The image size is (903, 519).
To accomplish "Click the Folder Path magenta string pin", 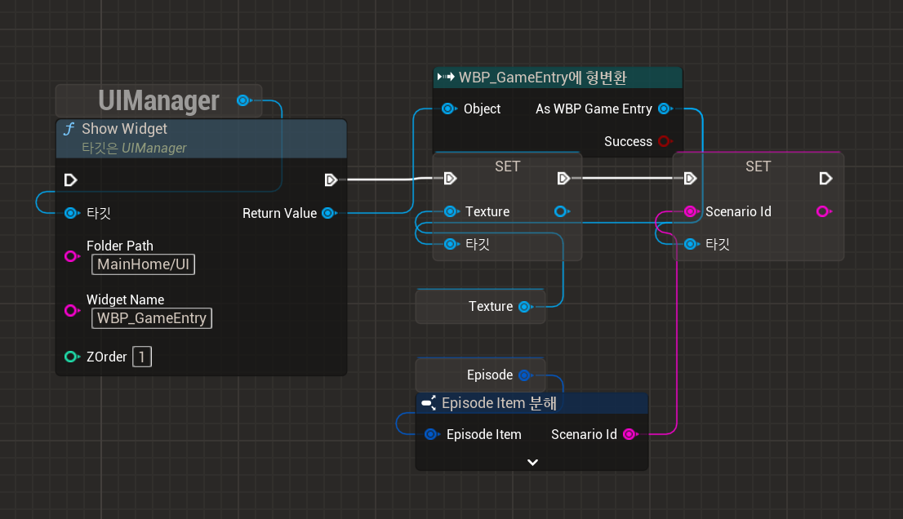I will [x=71, y=256].
